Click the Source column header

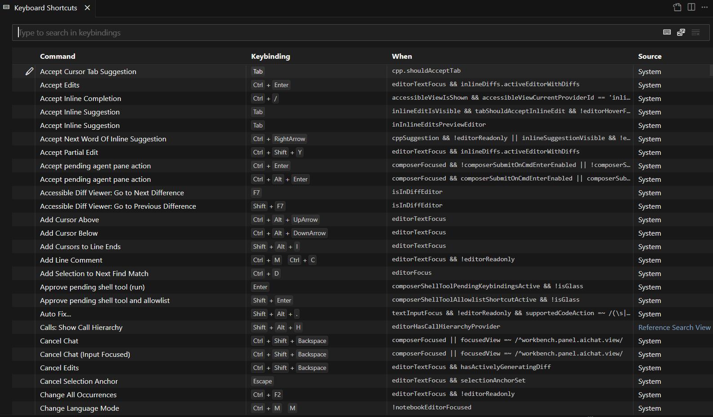[x=650, y=56]
